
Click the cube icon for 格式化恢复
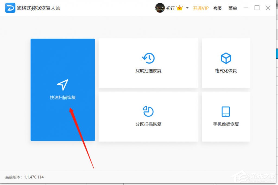click(226, 57)
